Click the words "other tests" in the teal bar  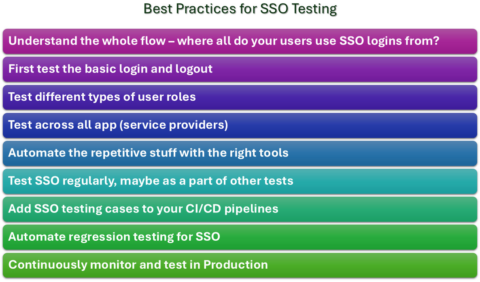(261, 181)
